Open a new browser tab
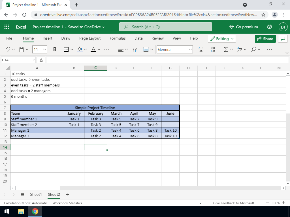 [x=76, y=5]
